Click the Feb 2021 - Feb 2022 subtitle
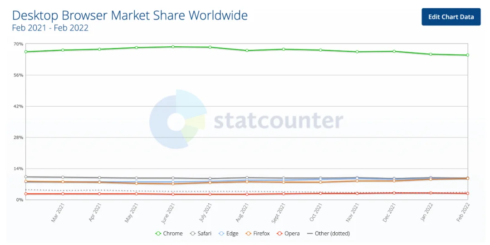The image size is (490, 245). pos(50,28)
